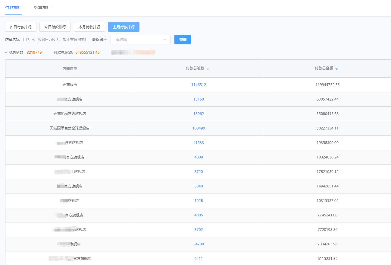Open payment count link 1928
This screenshot has height=265, width=391.
click(x=199, y=201)
